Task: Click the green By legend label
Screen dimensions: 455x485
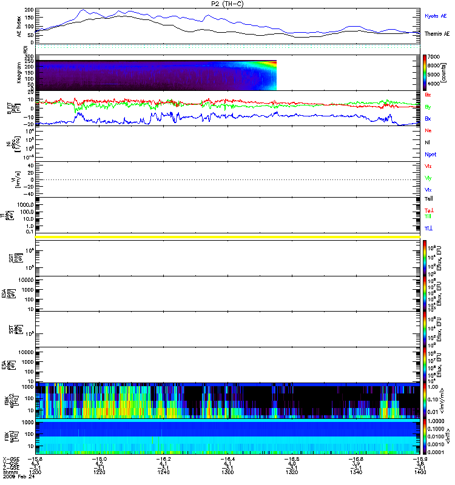Action: point(428,107)
